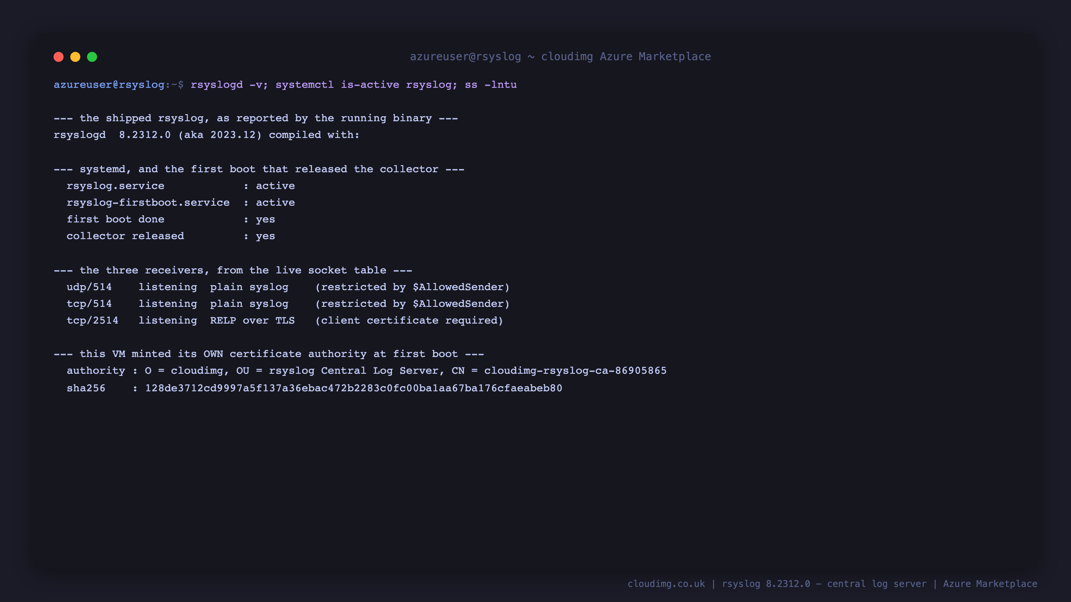Image resolution: width=1071 pixels, height=602 pixels.
Task: Click the udp/514 receiver row
Action: pos(288,287)
